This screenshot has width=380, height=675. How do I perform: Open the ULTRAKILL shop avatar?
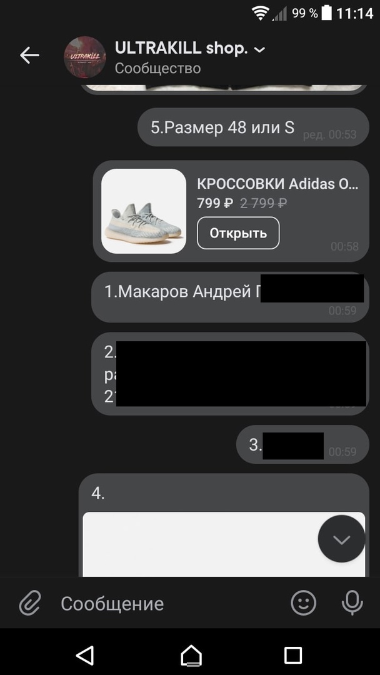click(85, 57)
